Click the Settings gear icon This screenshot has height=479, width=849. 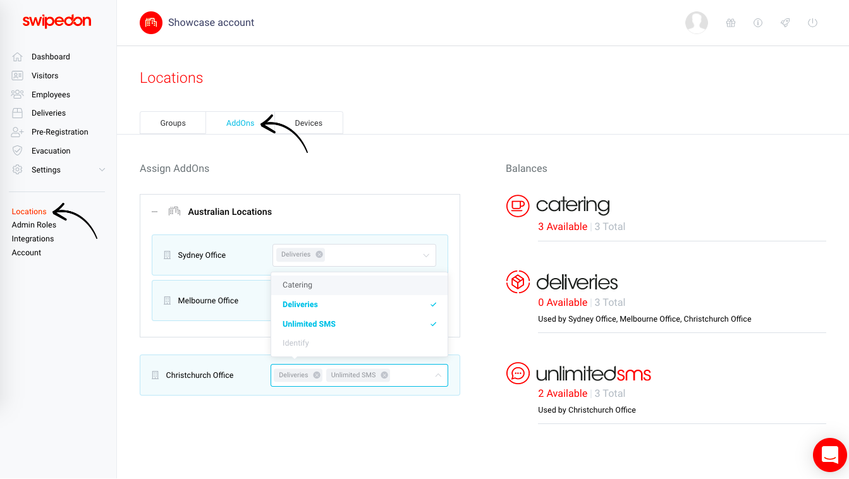click(x=18, y=170)
